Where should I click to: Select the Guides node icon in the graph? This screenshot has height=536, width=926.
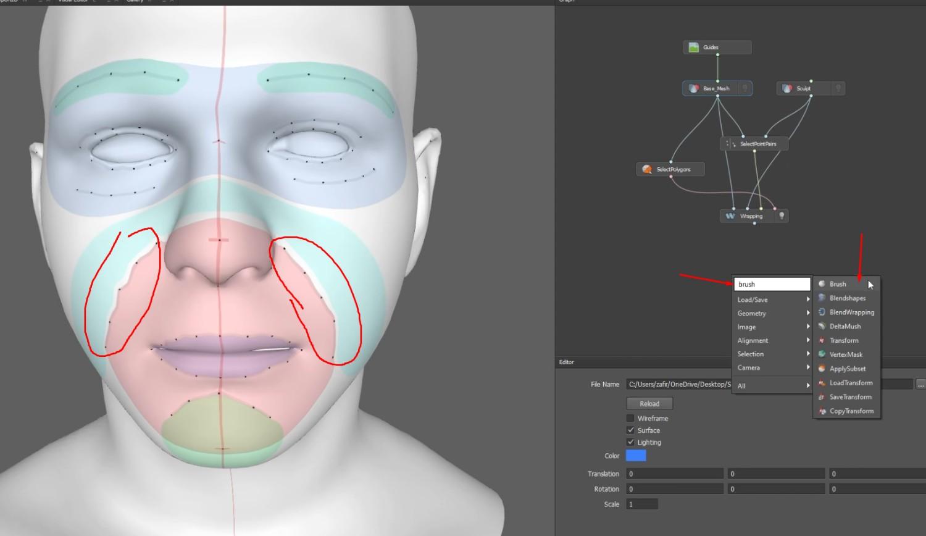[x=693, y=48]
